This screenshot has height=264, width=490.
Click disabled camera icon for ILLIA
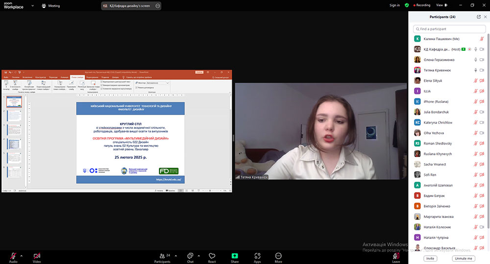coord(482,91)
